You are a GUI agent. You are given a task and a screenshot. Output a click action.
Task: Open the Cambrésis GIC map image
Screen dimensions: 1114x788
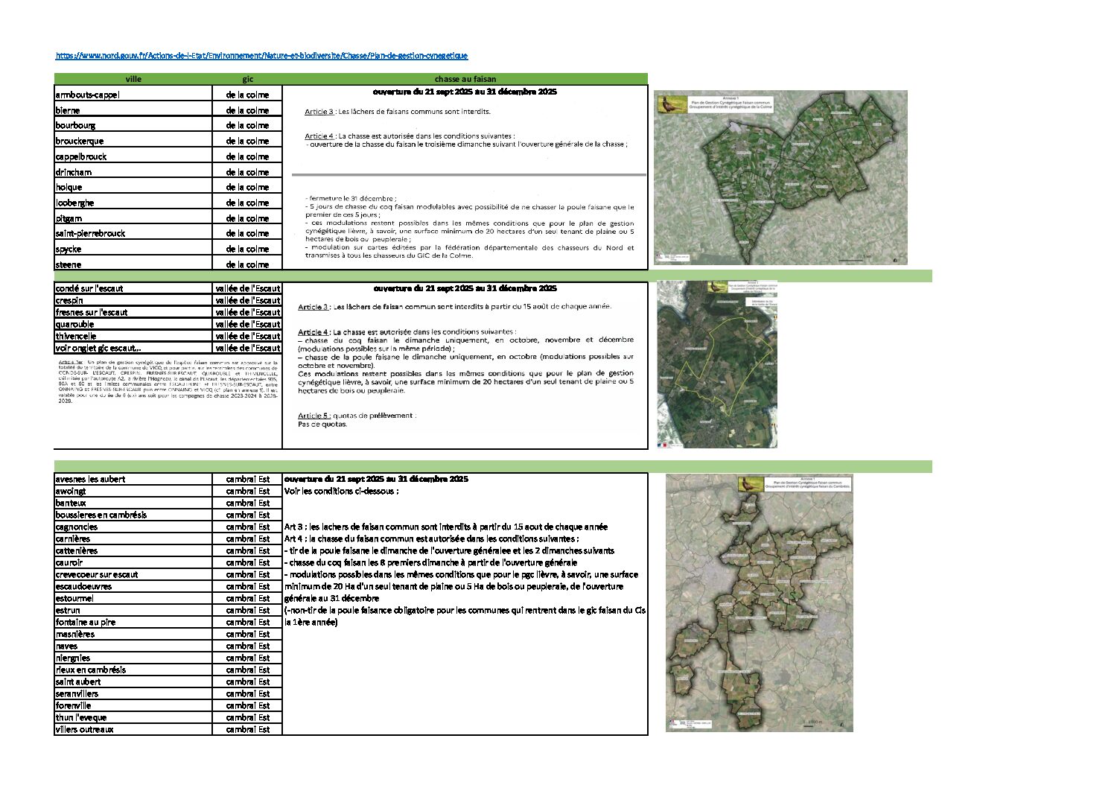(759, 603)
